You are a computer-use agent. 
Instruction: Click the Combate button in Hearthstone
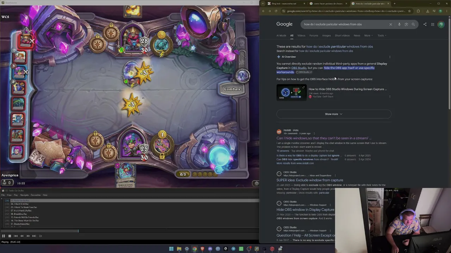(x=233, y=89)
